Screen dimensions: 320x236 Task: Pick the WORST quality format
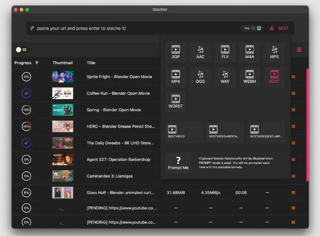[x=175, y=101]
